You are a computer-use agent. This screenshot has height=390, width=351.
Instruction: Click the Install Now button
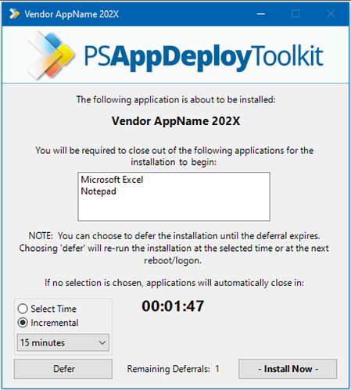[x=288, y=369]
